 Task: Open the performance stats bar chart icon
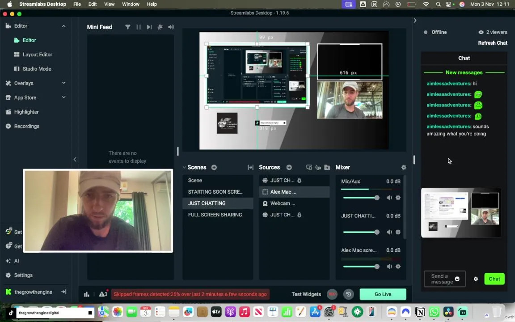coord(87,294)
